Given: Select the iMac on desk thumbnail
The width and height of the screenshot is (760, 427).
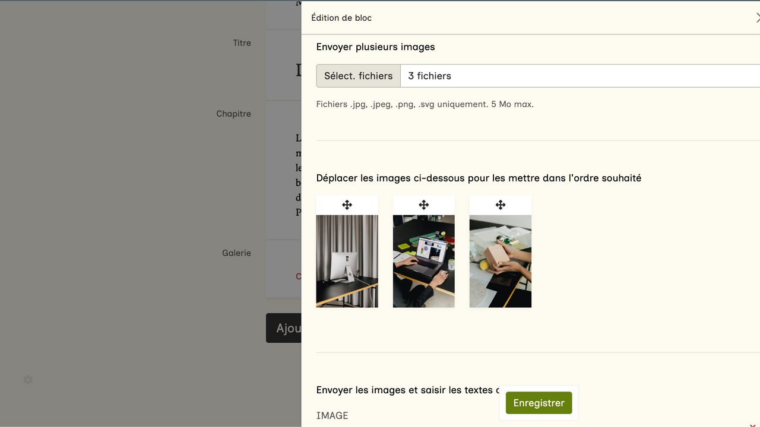Looking at the screenshot, I should click(347, 261).
